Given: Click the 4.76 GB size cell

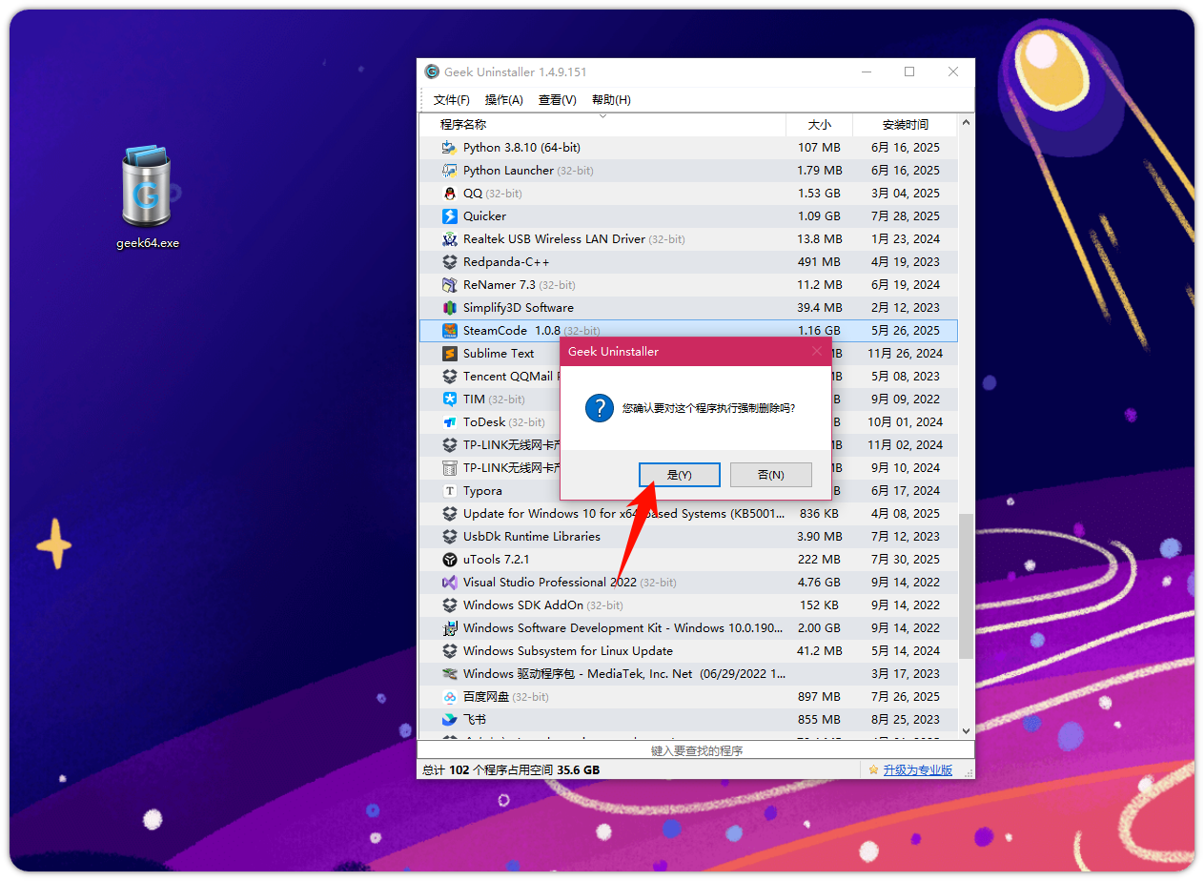Looking at the screenshot, I should pyautogui.click(x=819, y=583).
